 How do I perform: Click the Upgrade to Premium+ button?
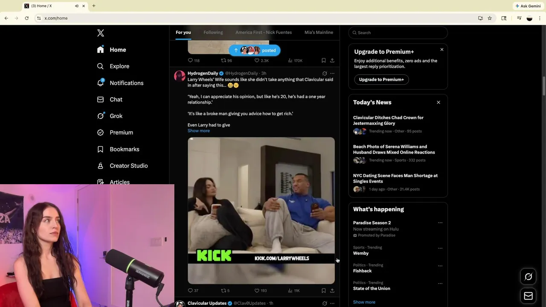click(381, 79)
